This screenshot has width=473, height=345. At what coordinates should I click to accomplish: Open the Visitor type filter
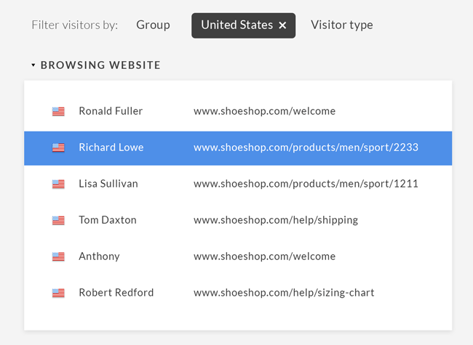(342, 25)
